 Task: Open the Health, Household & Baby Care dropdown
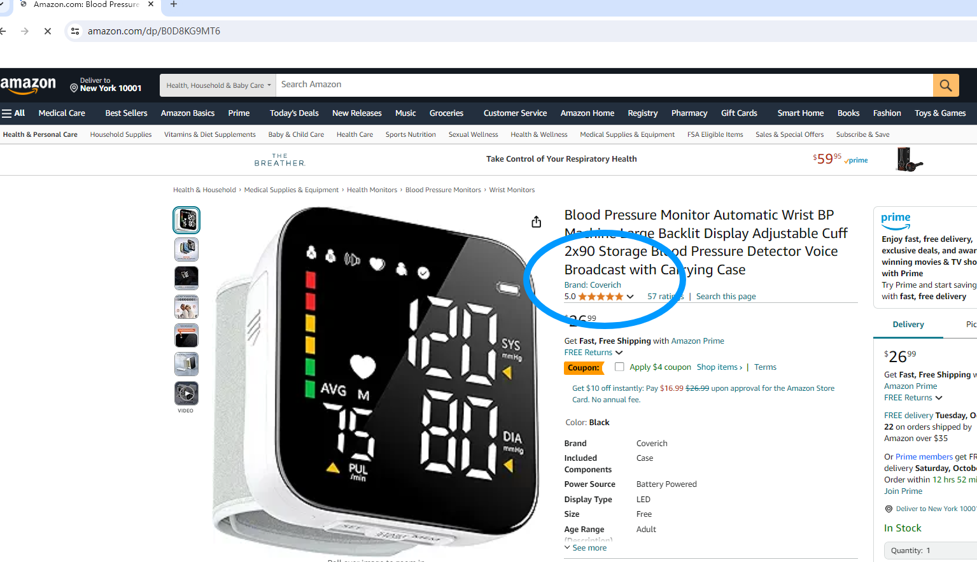click(x=218, y=85)
